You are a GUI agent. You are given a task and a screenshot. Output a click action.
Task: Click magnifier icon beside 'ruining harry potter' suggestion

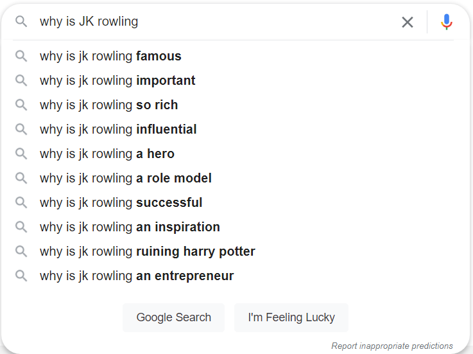point(21,251)
